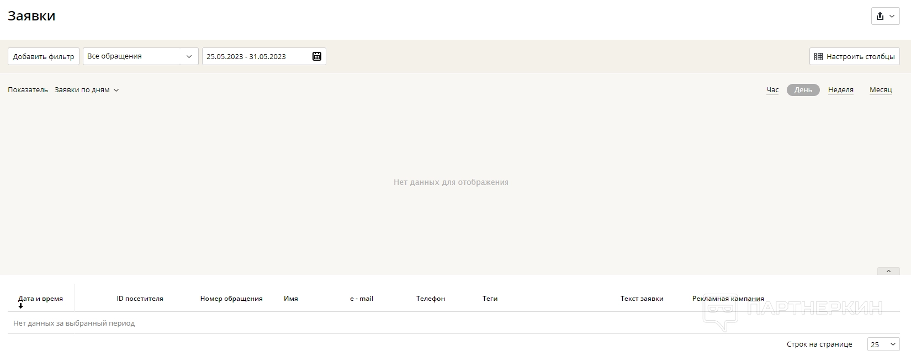Image resolution: width=911 pixels, height=361 pixels.
Task: Switch chart grouping to Час
Action: 772,90
